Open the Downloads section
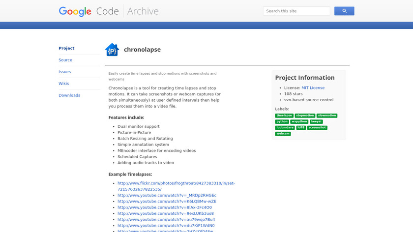This screenshot has width=413, height=232. pyautogui.click(x=69, y=95)
